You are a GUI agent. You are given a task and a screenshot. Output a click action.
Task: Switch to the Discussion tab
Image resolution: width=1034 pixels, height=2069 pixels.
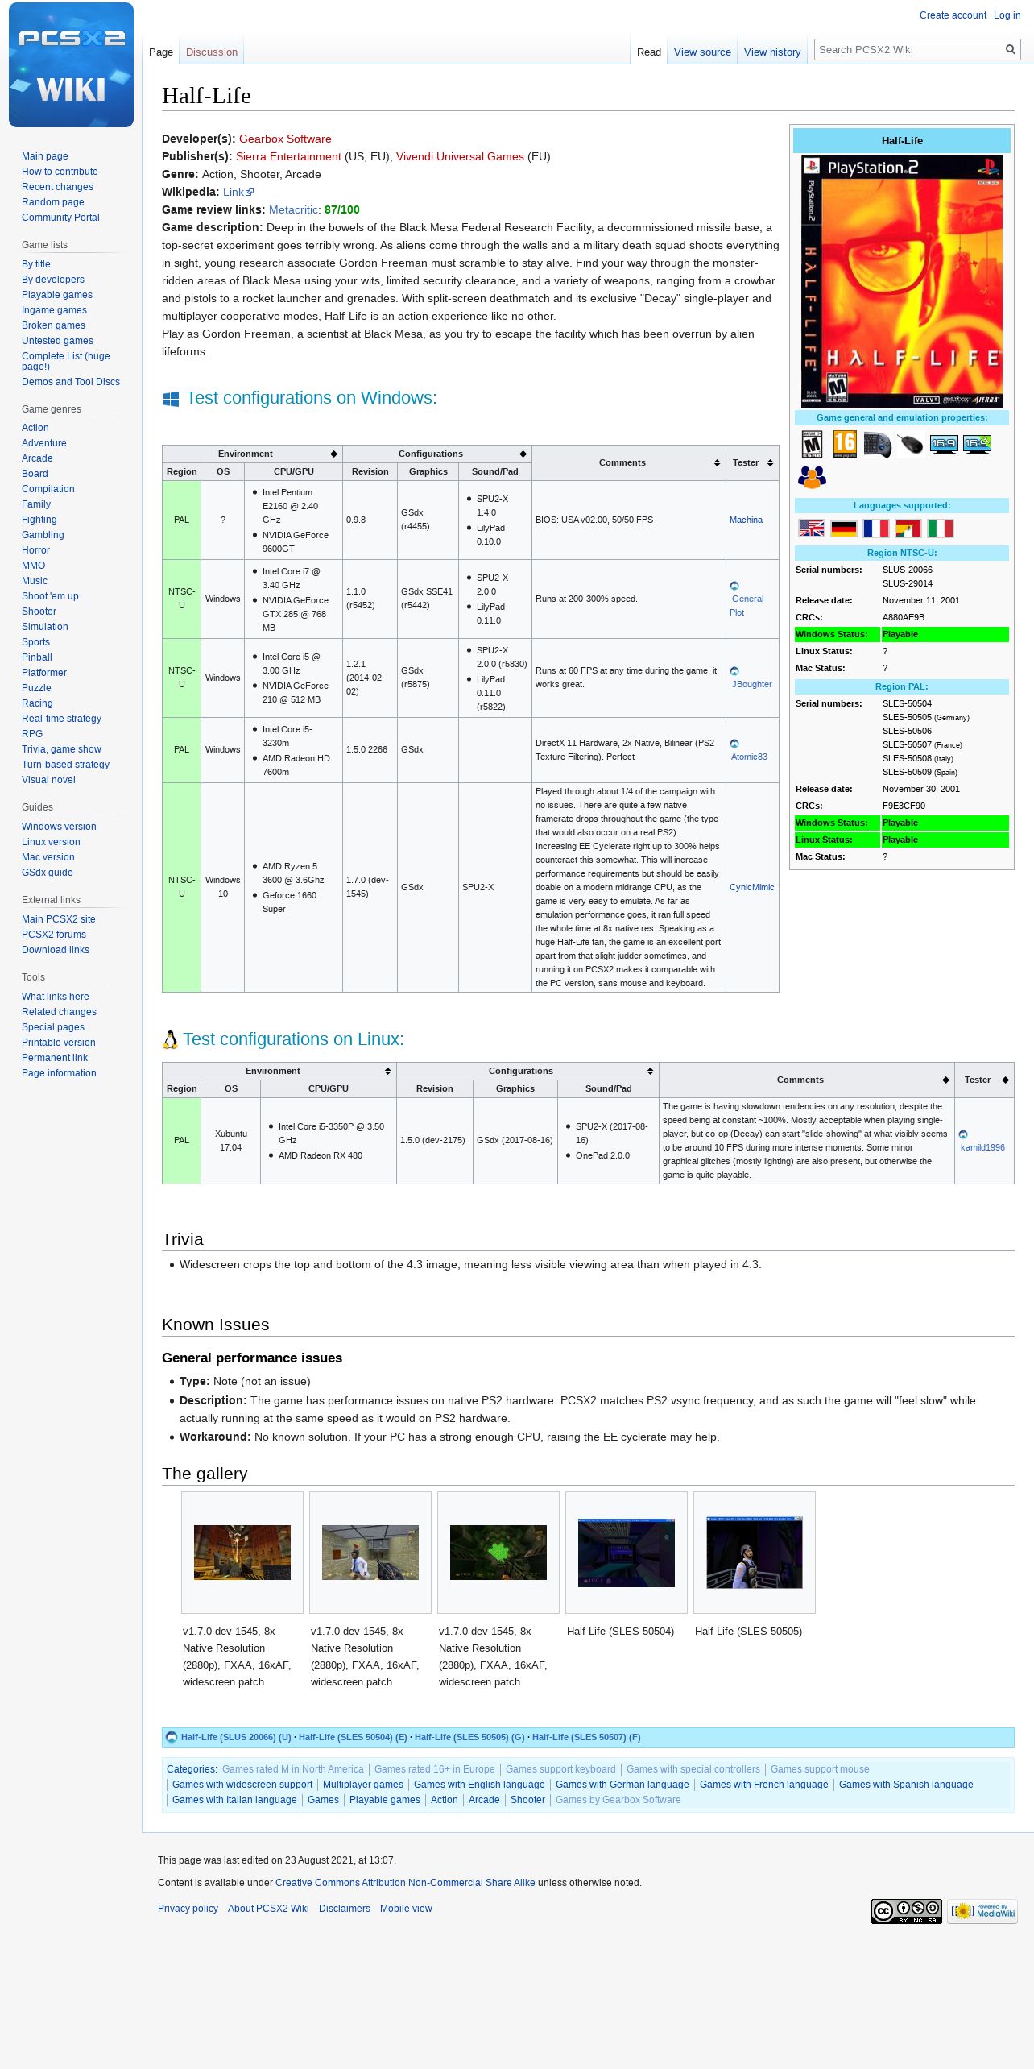click(x=212, y=52)
